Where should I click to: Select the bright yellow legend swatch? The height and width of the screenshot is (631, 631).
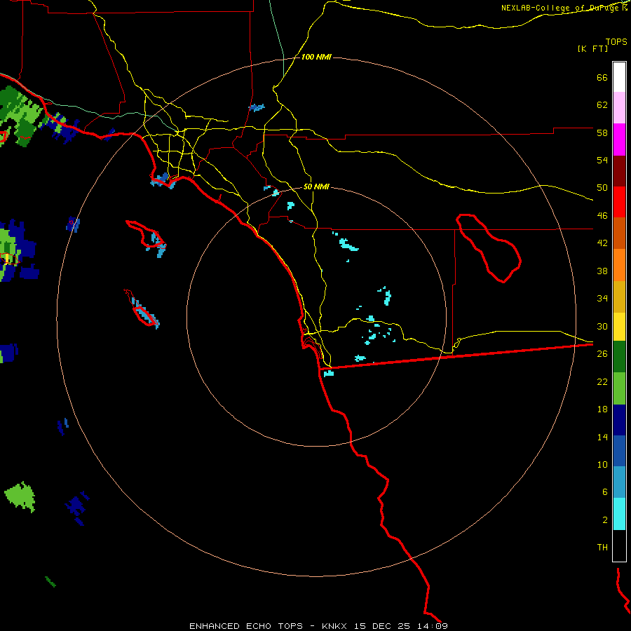(x=619, y=327)
